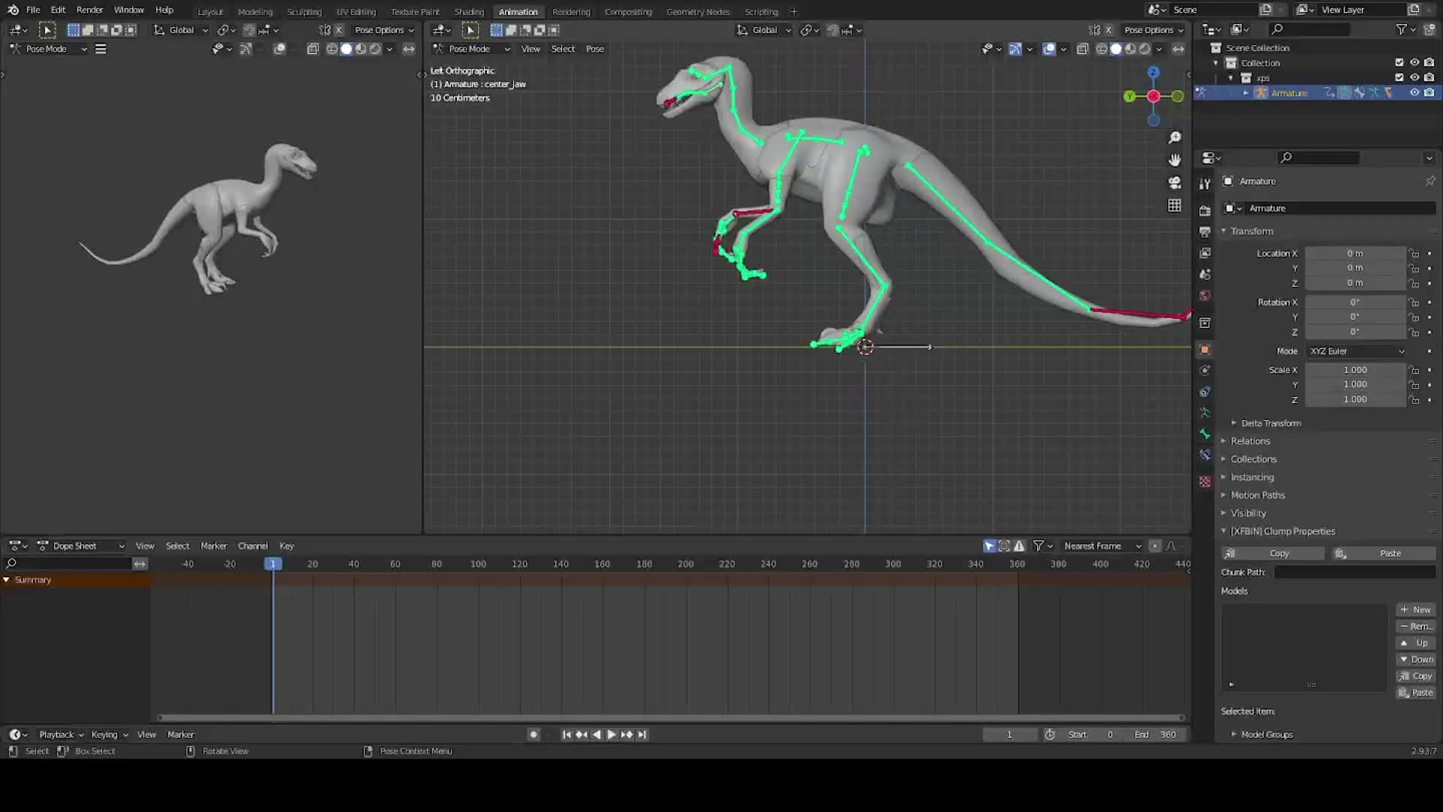Expand the Delta Transform panel
This screenshot has width=1443, height=812.
1267,423
